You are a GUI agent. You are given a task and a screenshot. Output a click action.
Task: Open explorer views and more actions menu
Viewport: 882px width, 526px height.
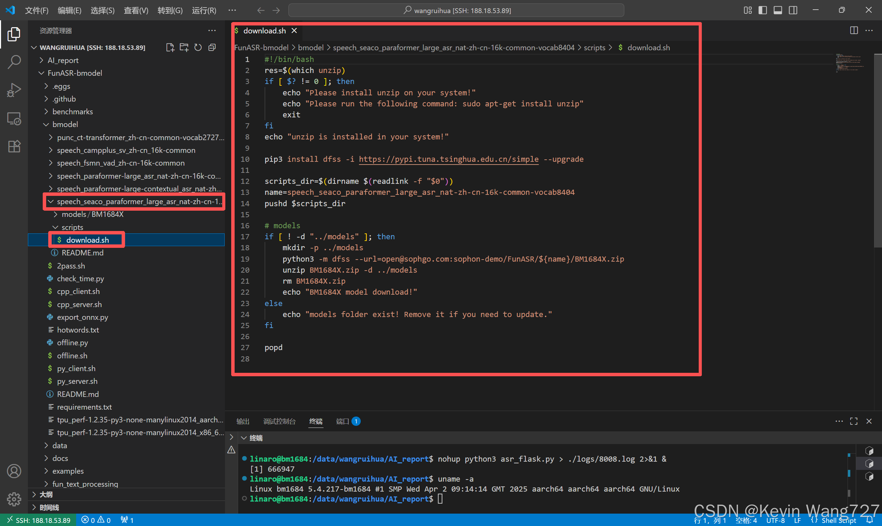click(x=212, y=31)
